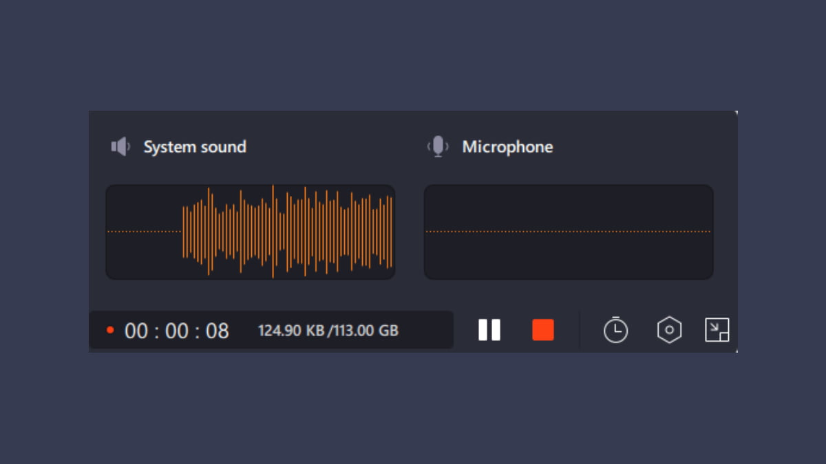Click the Microphone label
The image size is (826, 464).
point(507,147)
